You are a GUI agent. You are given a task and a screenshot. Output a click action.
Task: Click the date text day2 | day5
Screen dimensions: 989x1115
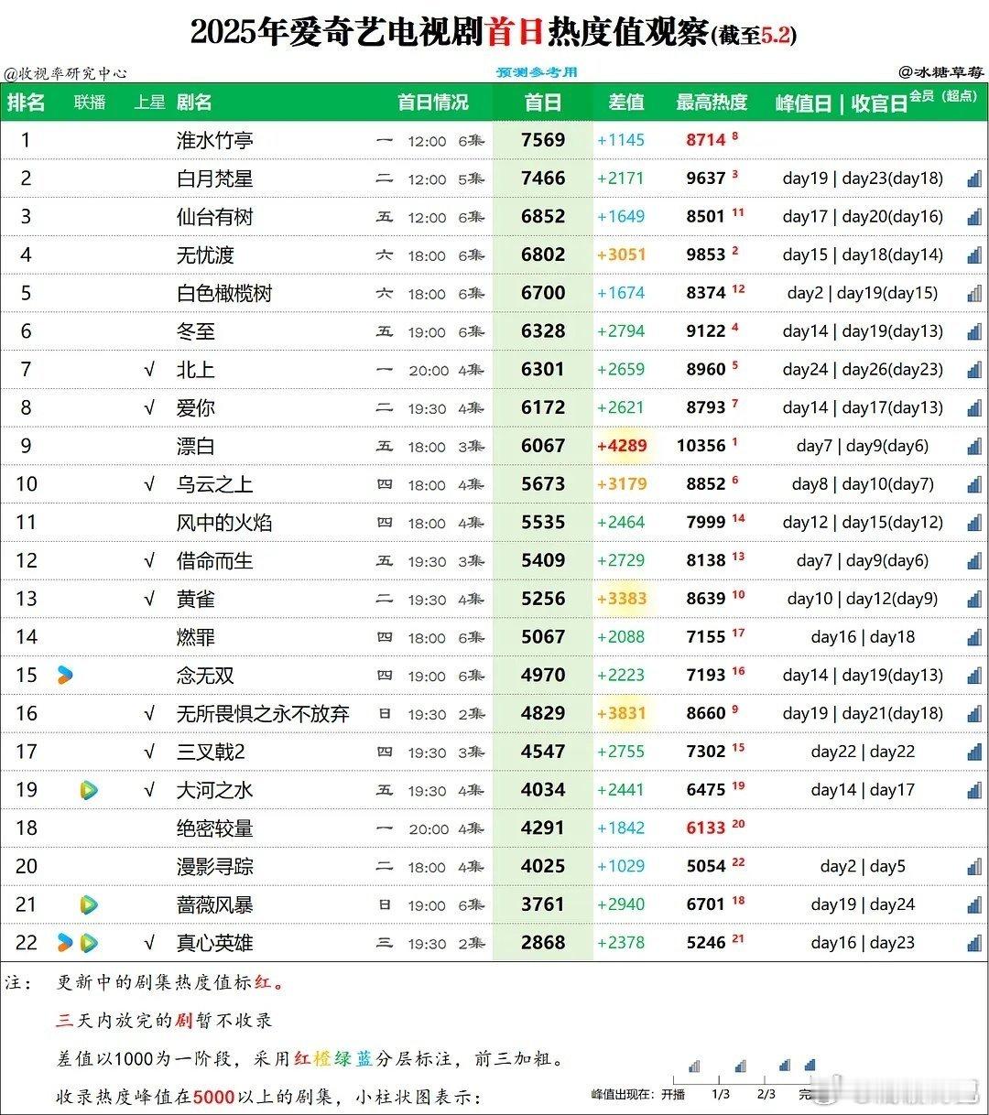(x=863, y=866)
